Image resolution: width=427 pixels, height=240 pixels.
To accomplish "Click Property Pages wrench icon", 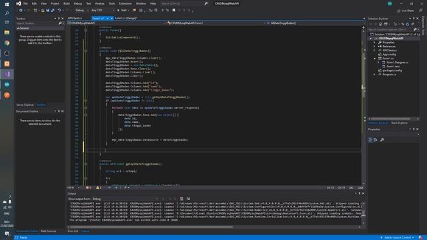I will pos(382,140).
